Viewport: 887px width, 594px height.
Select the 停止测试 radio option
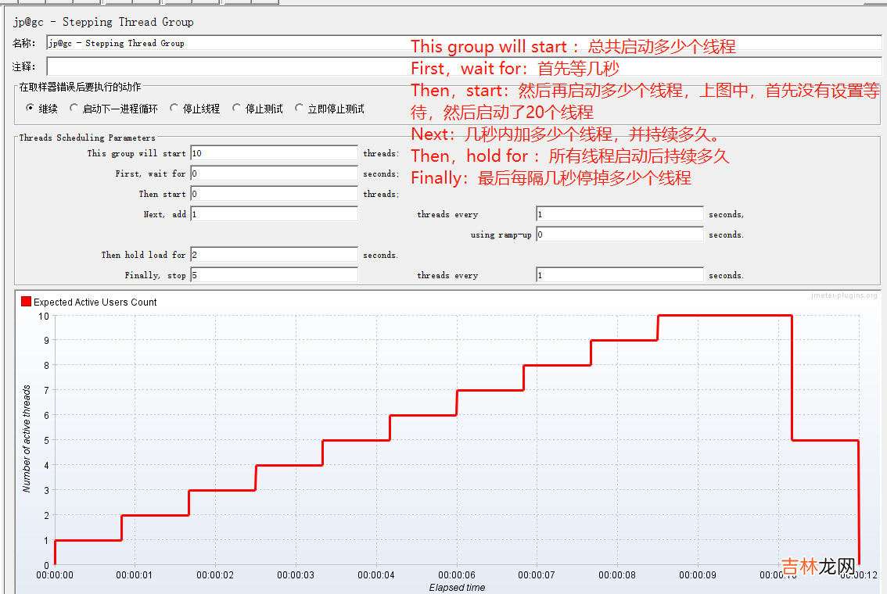[x=237, y=109]
